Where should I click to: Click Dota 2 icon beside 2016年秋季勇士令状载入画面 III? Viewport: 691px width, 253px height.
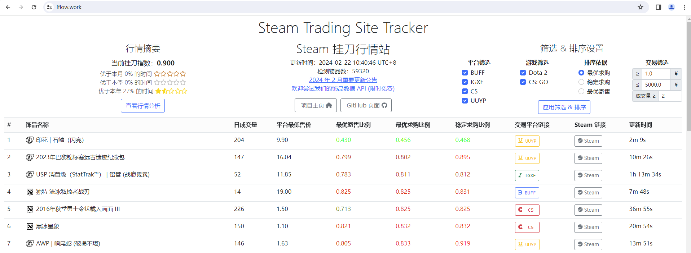click(x=30, y=209)
